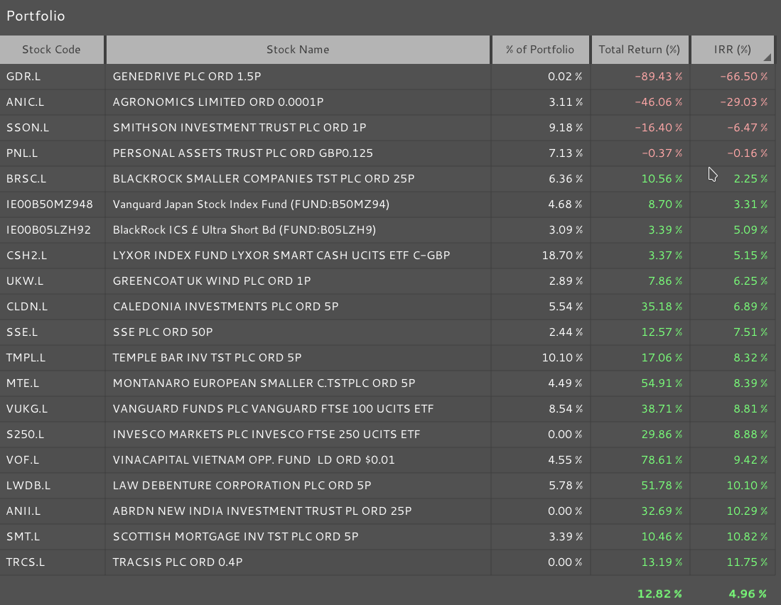This screenshot has height=605, width=781.
Task: Click TEMPLE BAR INV TST stock name
Action: (208, 358)
